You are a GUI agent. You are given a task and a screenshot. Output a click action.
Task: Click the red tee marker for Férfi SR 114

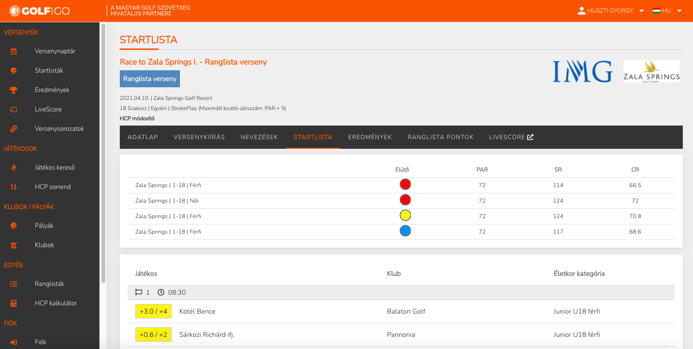pos(405,185)
